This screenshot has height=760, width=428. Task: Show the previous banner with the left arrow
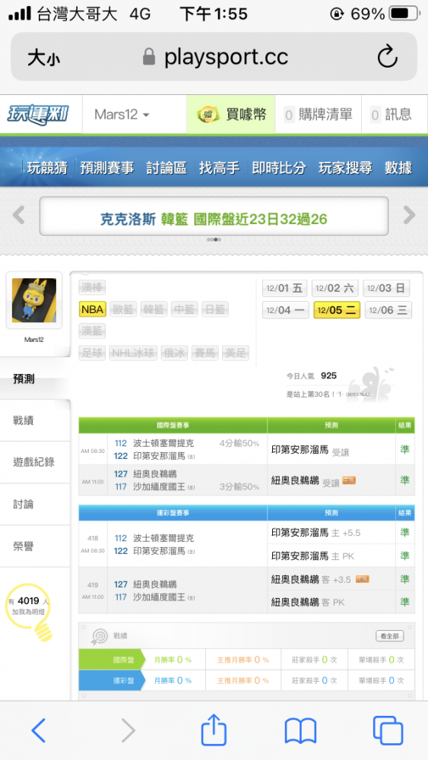coord(18,214)
